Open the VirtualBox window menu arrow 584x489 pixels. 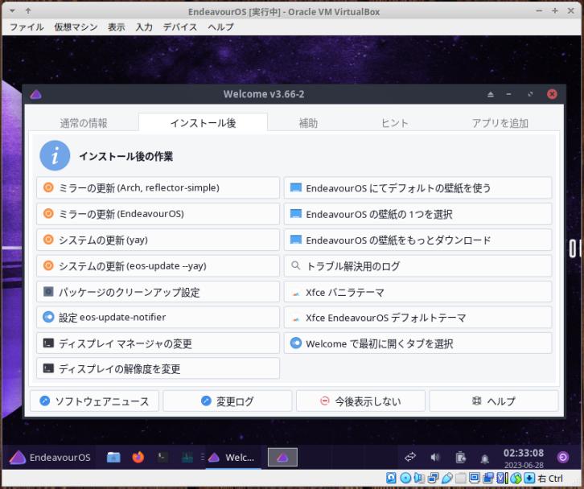(x=12, y=11)
